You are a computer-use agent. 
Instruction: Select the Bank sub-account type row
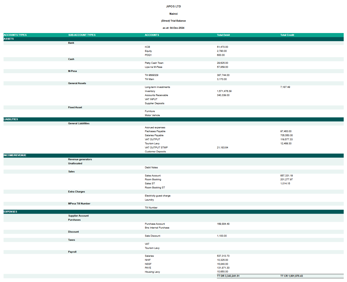click(71, 43)
